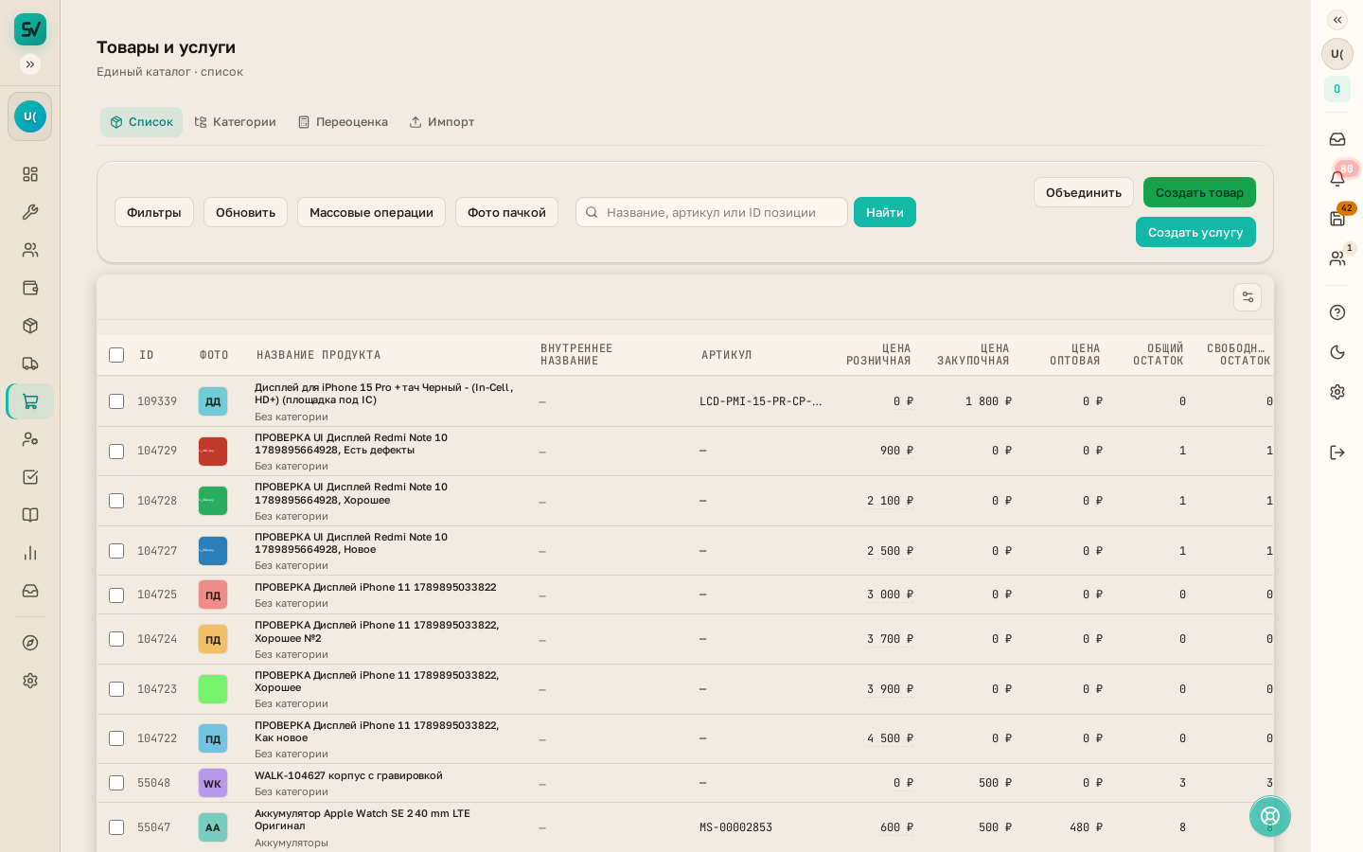Click the Обновить refresh button
1363x852 pixels.
[246, 212]
